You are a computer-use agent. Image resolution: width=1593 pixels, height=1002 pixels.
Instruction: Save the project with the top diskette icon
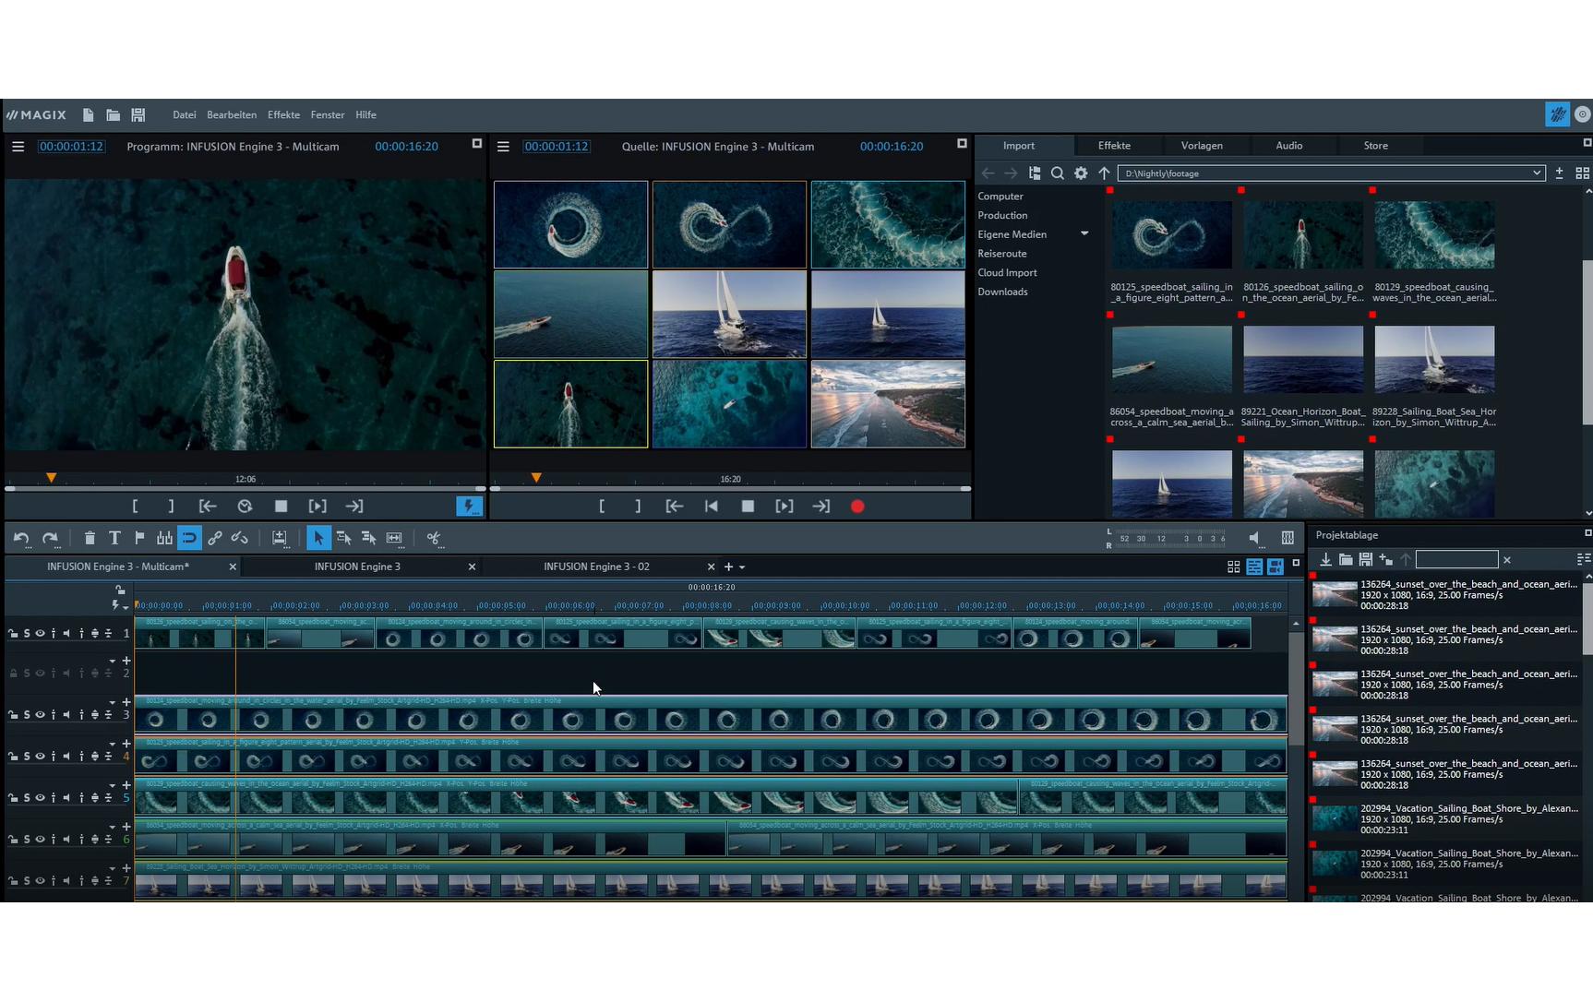point(138,115)
